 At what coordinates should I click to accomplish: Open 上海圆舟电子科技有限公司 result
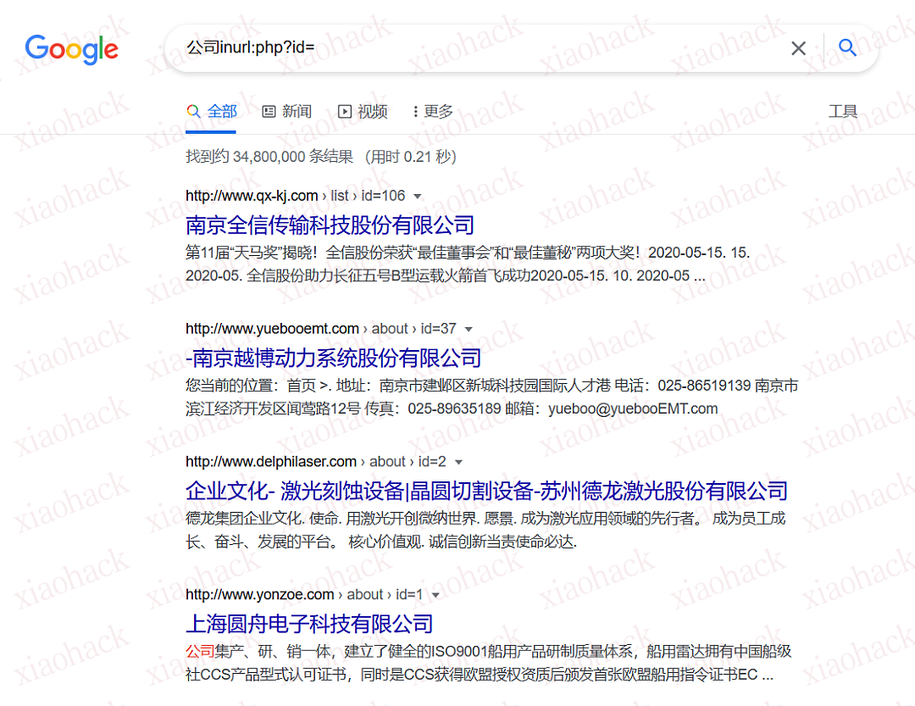tap(309, 624)
